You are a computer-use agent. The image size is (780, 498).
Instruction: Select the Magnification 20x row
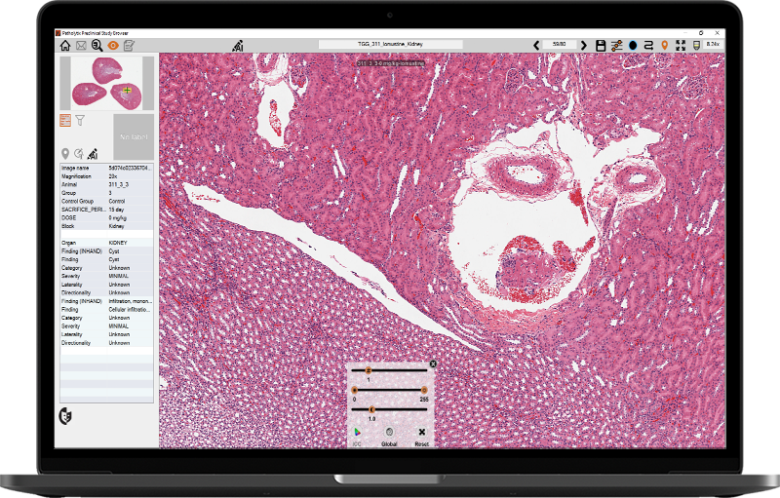(x=107, y=176)
